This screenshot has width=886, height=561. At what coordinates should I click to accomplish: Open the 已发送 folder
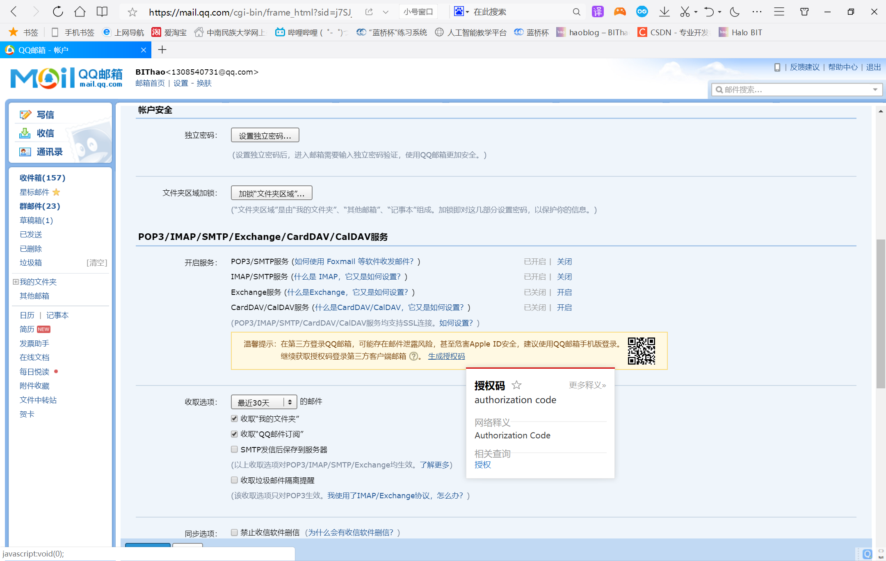pyautogui.click(x=31, y=234)
